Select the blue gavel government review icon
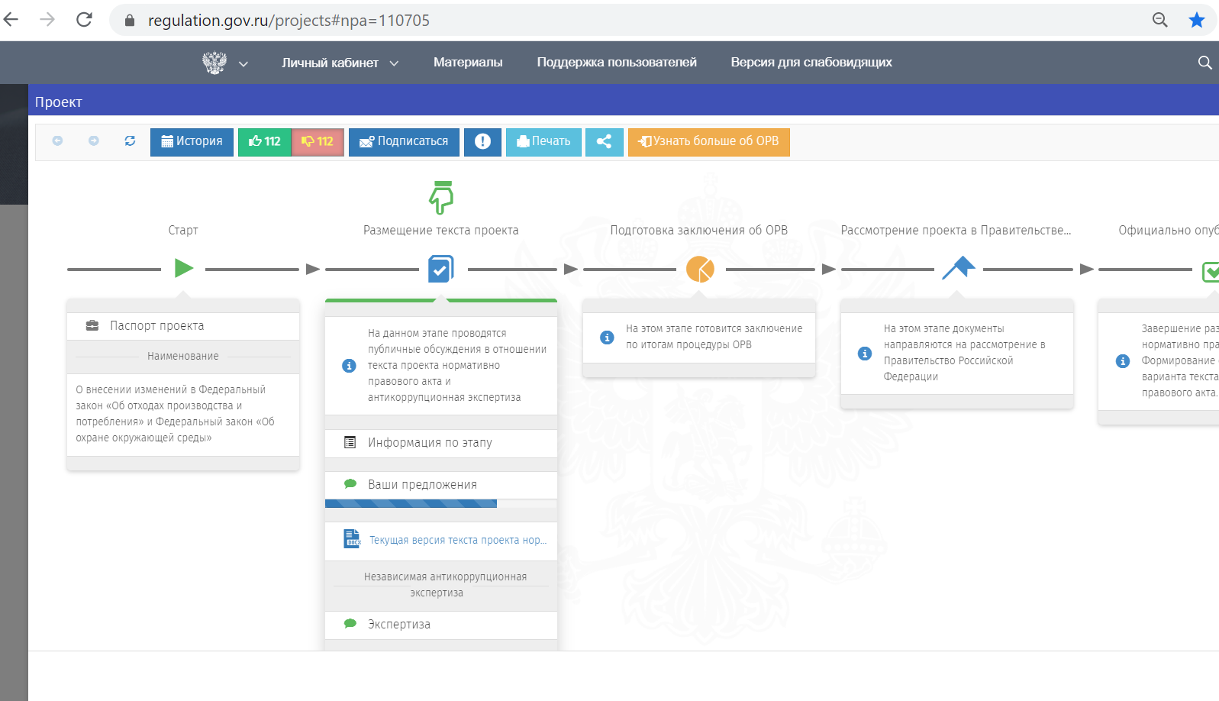Image resolution: width=1219 pixels, height=701 pixels. click(x=958, y=268)
